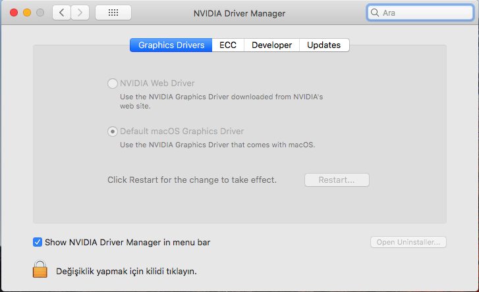The height and width of the screenshot is (292, 479).
Task: Click the forward navigation arrow
Action: [x=80, y=12]
